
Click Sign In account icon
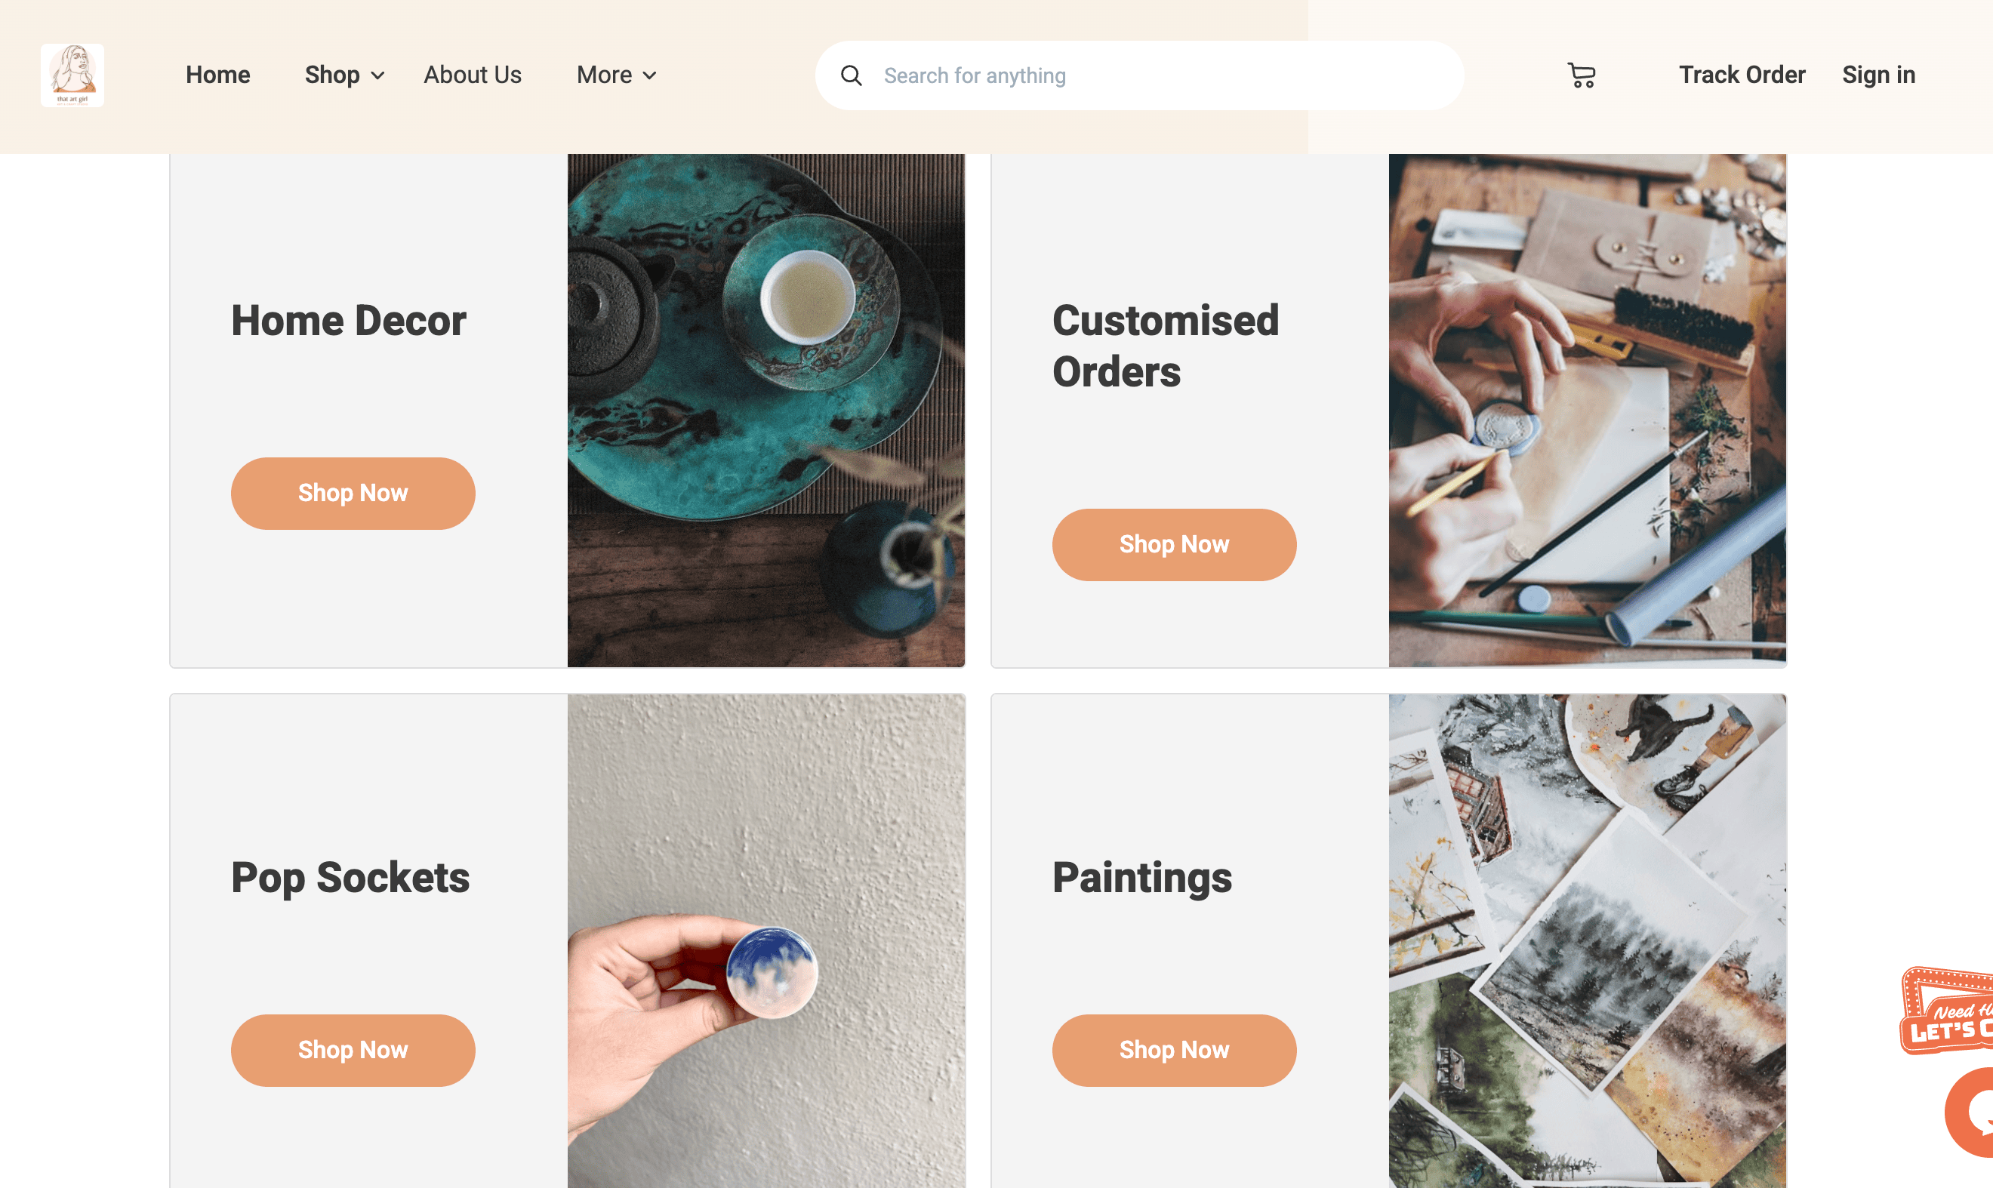(x=1878, y=73)
